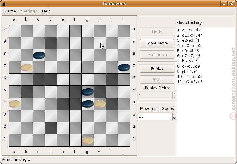Click the blocked arrow square on i4
The image size is (237, 164).
(112, 104)
